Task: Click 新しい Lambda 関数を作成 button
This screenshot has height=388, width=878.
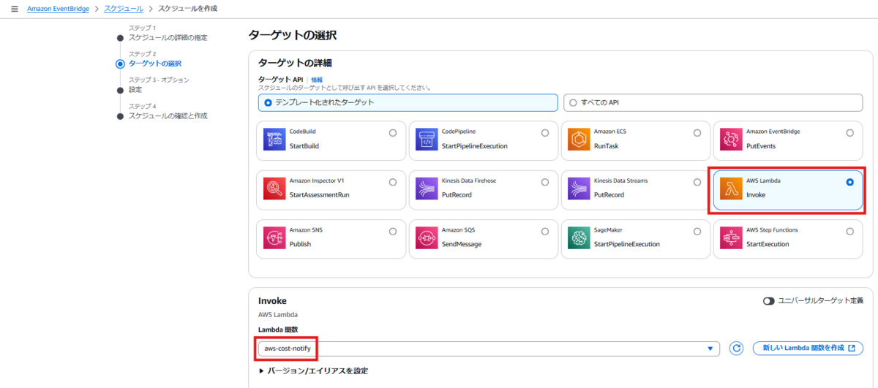Action: pyautogui.click(x=808, y=349)
